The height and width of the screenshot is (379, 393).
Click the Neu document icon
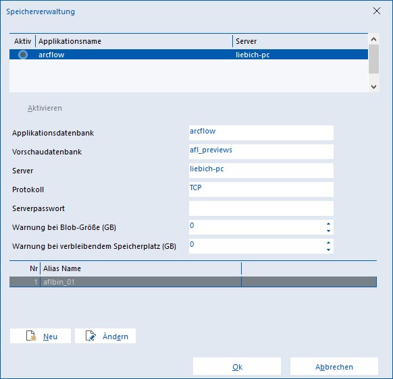[31, 336]
